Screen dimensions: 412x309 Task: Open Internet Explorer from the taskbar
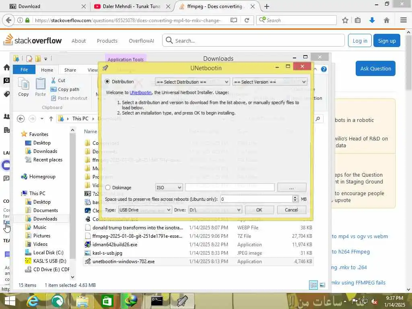point(33,301)
